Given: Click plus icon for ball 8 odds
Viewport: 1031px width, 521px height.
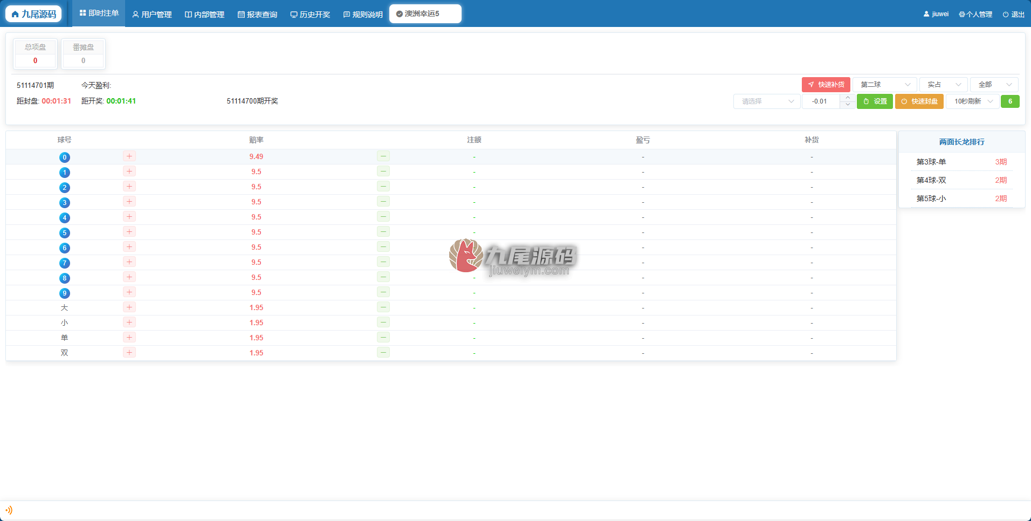Looking at the screenshot, I should (x=129, y=277).
